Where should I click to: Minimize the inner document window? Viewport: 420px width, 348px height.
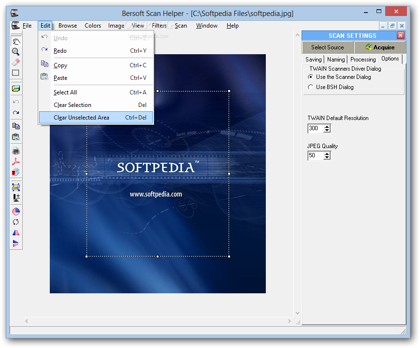(383, 26)
